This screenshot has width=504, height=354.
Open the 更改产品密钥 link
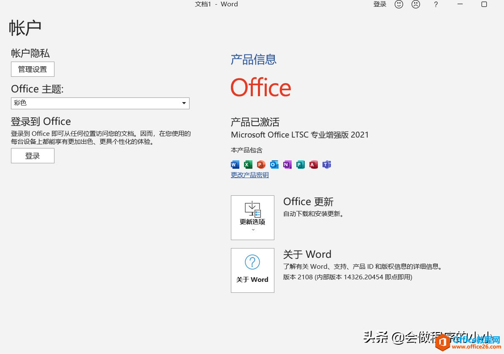pyautogui.click(x=250, y=175)
